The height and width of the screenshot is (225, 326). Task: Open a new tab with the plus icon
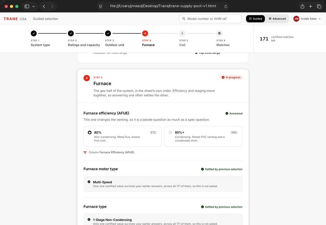tap(310, 7)
